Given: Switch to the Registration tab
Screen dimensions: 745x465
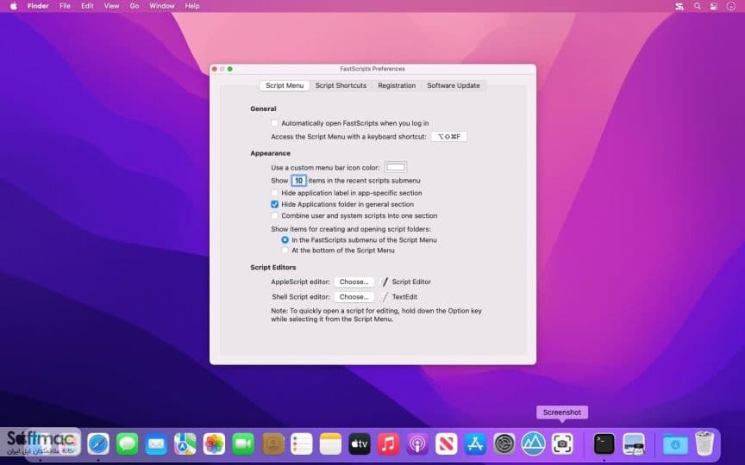Looking at the screenshot, I should pyautogui.click(x=397, y=86).
